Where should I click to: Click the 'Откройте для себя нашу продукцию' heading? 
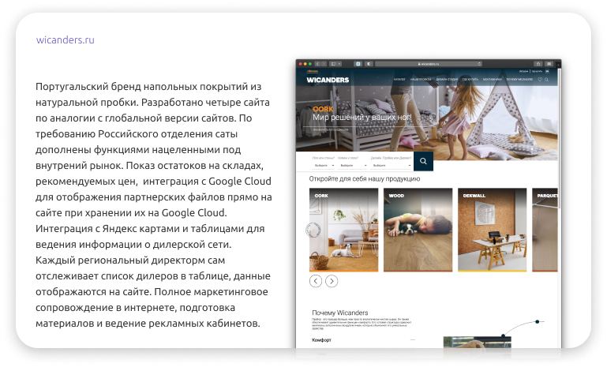pos(364,179)
